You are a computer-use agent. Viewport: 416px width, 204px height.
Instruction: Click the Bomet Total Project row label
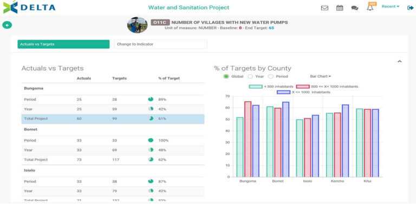[36, 160]
